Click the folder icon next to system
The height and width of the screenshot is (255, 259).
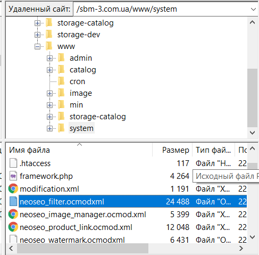point(62,128)
